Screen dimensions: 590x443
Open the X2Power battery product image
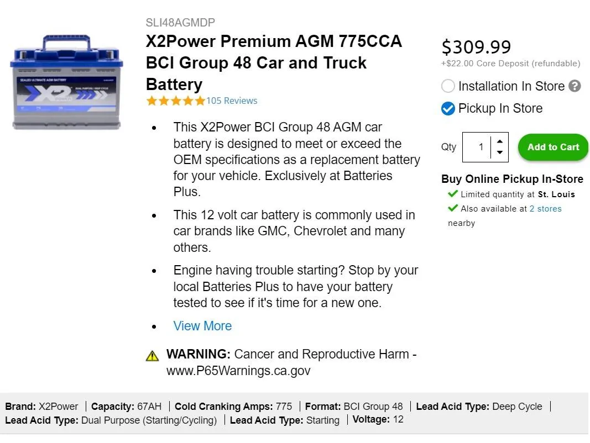pyautogui.click(x=66, y=83)
